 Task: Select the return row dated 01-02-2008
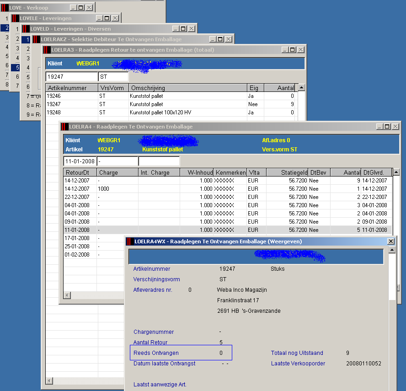pos(94,255)
